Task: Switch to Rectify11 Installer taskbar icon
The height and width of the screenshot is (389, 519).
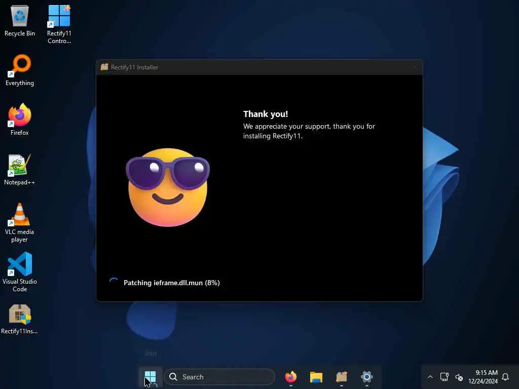Action: pos(342,377)
